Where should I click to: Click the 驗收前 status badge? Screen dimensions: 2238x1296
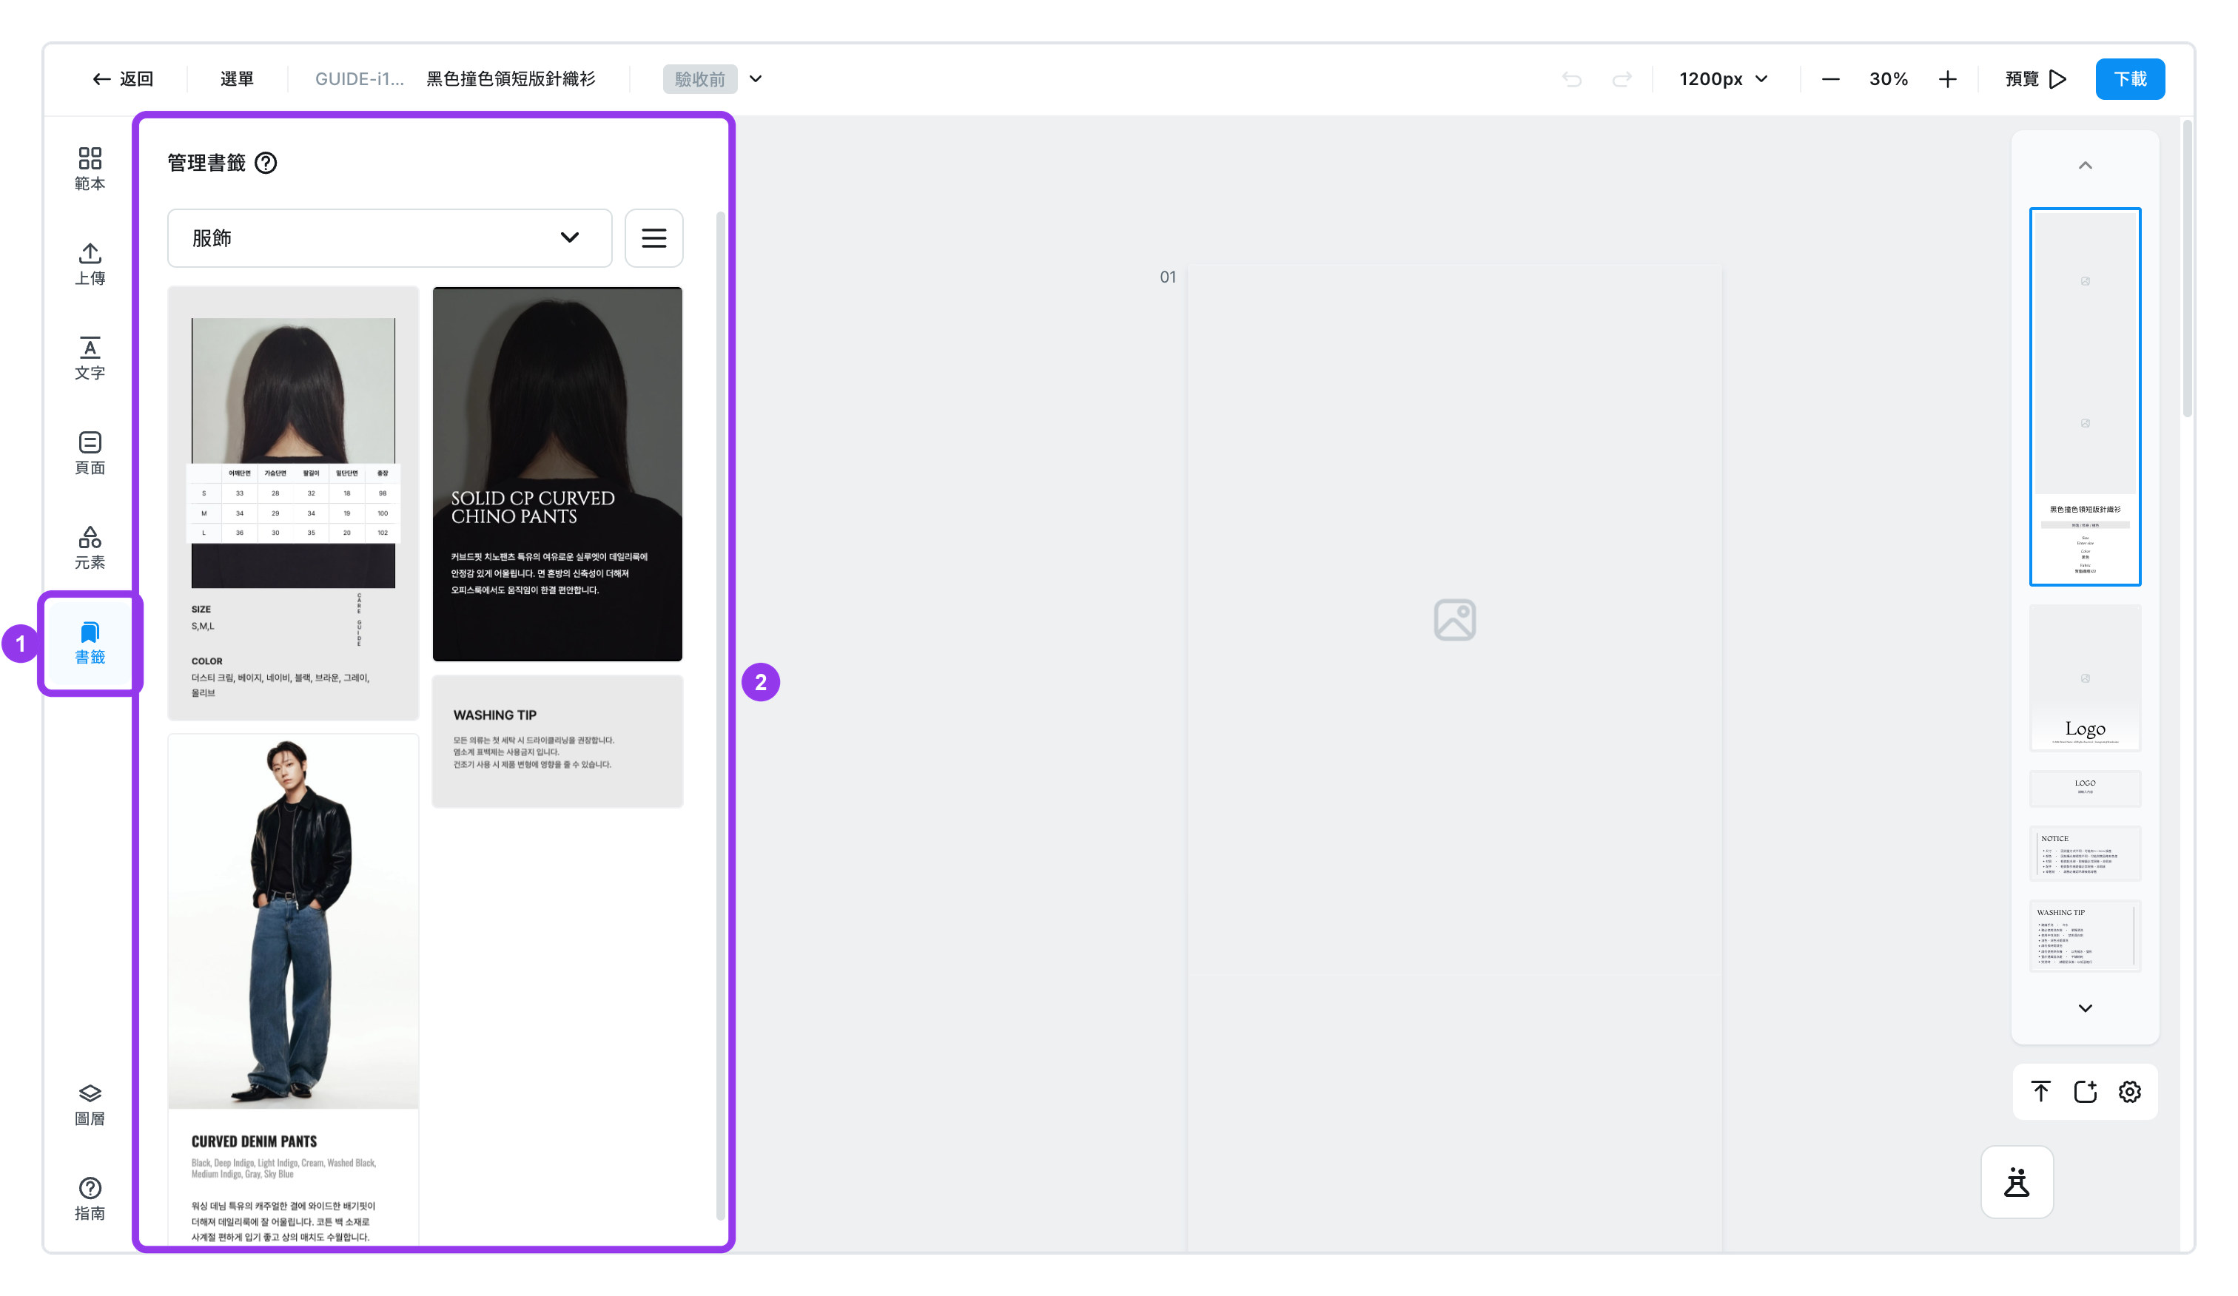pos(700,79)
